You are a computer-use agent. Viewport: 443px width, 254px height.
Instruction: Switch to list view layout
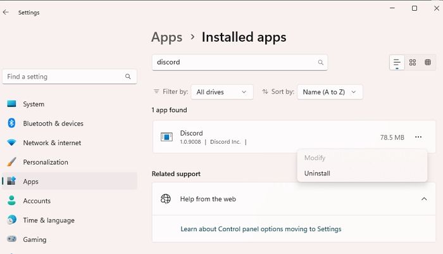pos(397,62)
